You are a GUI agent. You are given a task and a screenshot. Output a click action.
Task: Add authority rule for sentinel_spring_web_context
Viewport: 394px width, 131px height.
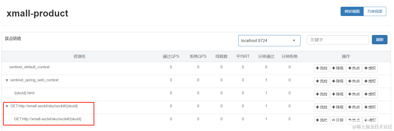point(370,81)
